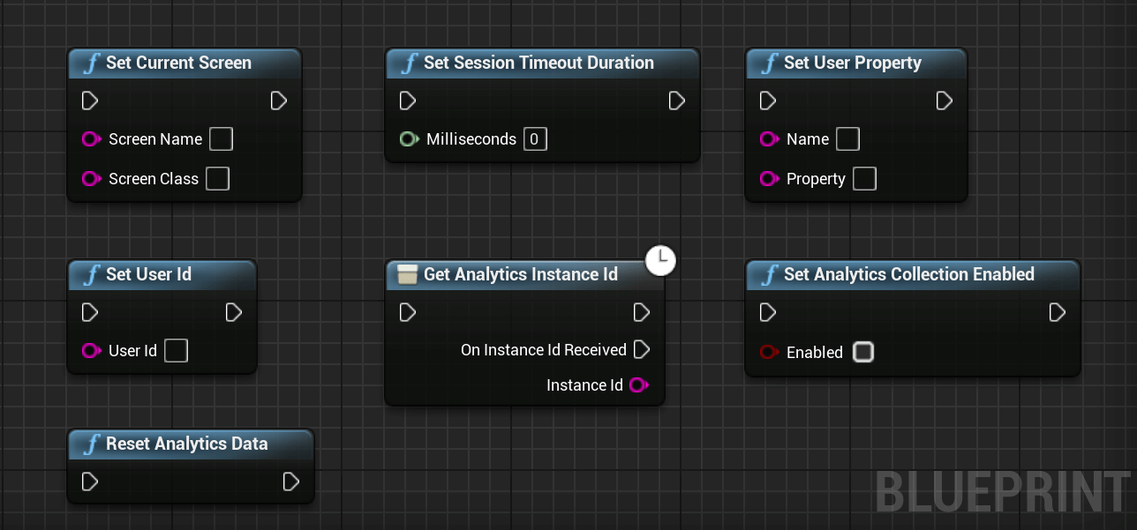
Task: Click the Property text input box
Action: [865, 179]
